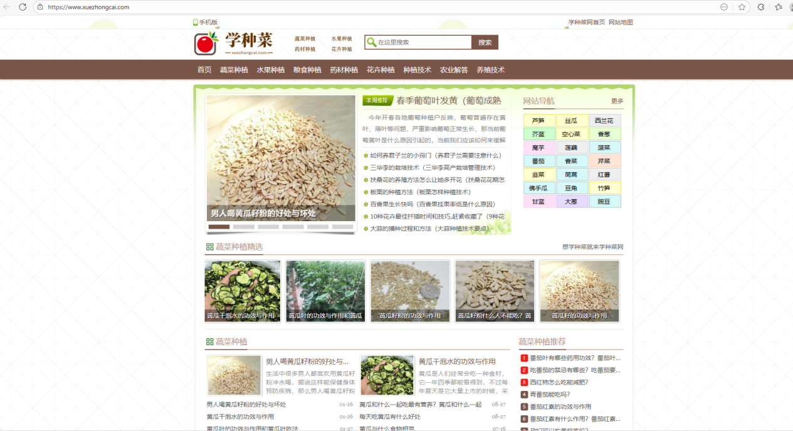Select the pink 魔芋 tag
This screenshot has width=793, height=431.
538,148
